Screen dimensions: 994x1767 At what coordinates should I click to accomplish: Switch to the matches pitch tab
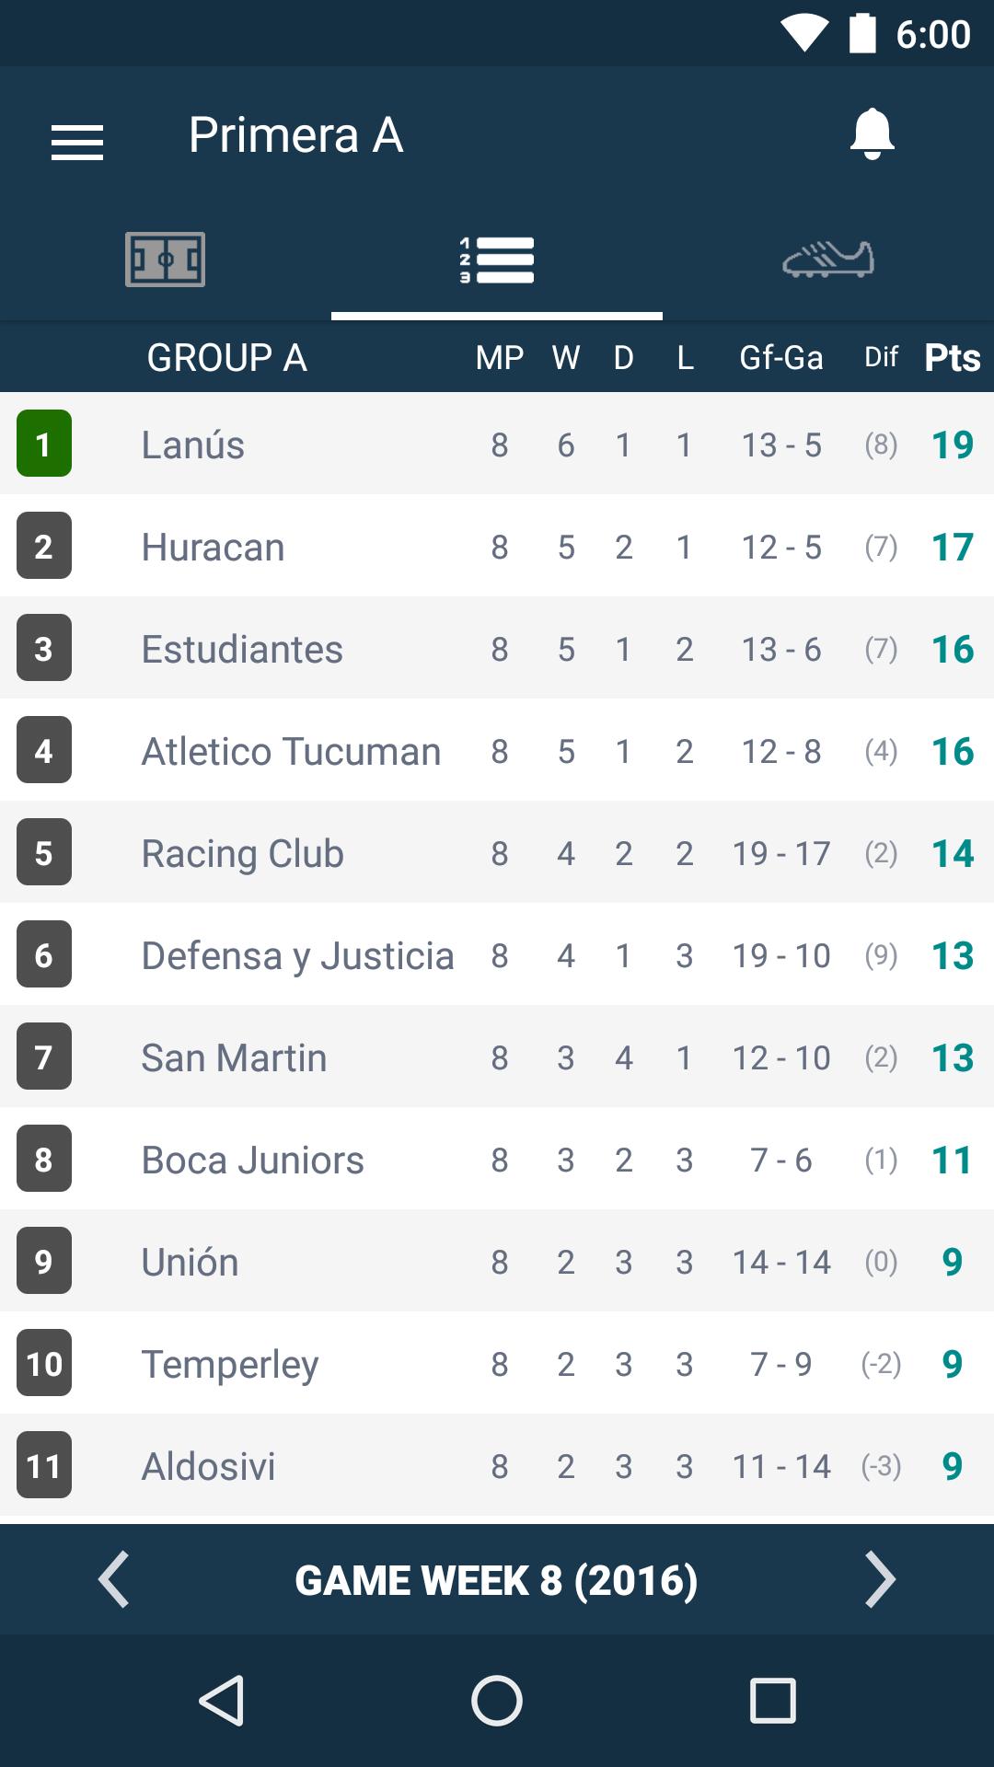tap(166, 260)
